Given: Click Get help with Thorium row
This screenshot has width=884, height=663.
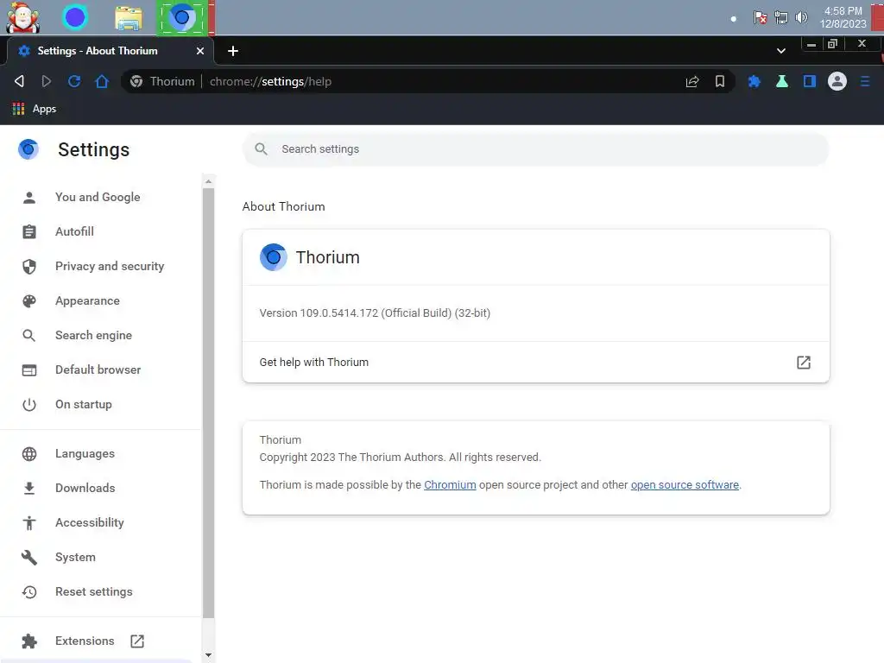Looking at the screenshot, I should pos(535,363).
